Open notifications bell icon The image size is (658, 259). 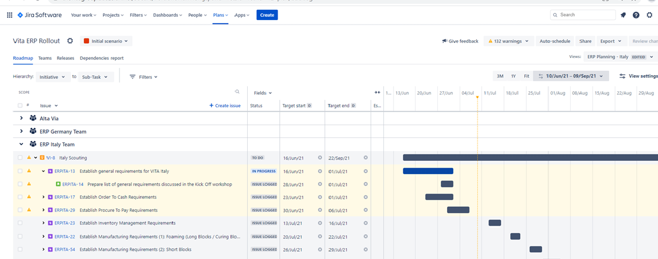[623, 15]
